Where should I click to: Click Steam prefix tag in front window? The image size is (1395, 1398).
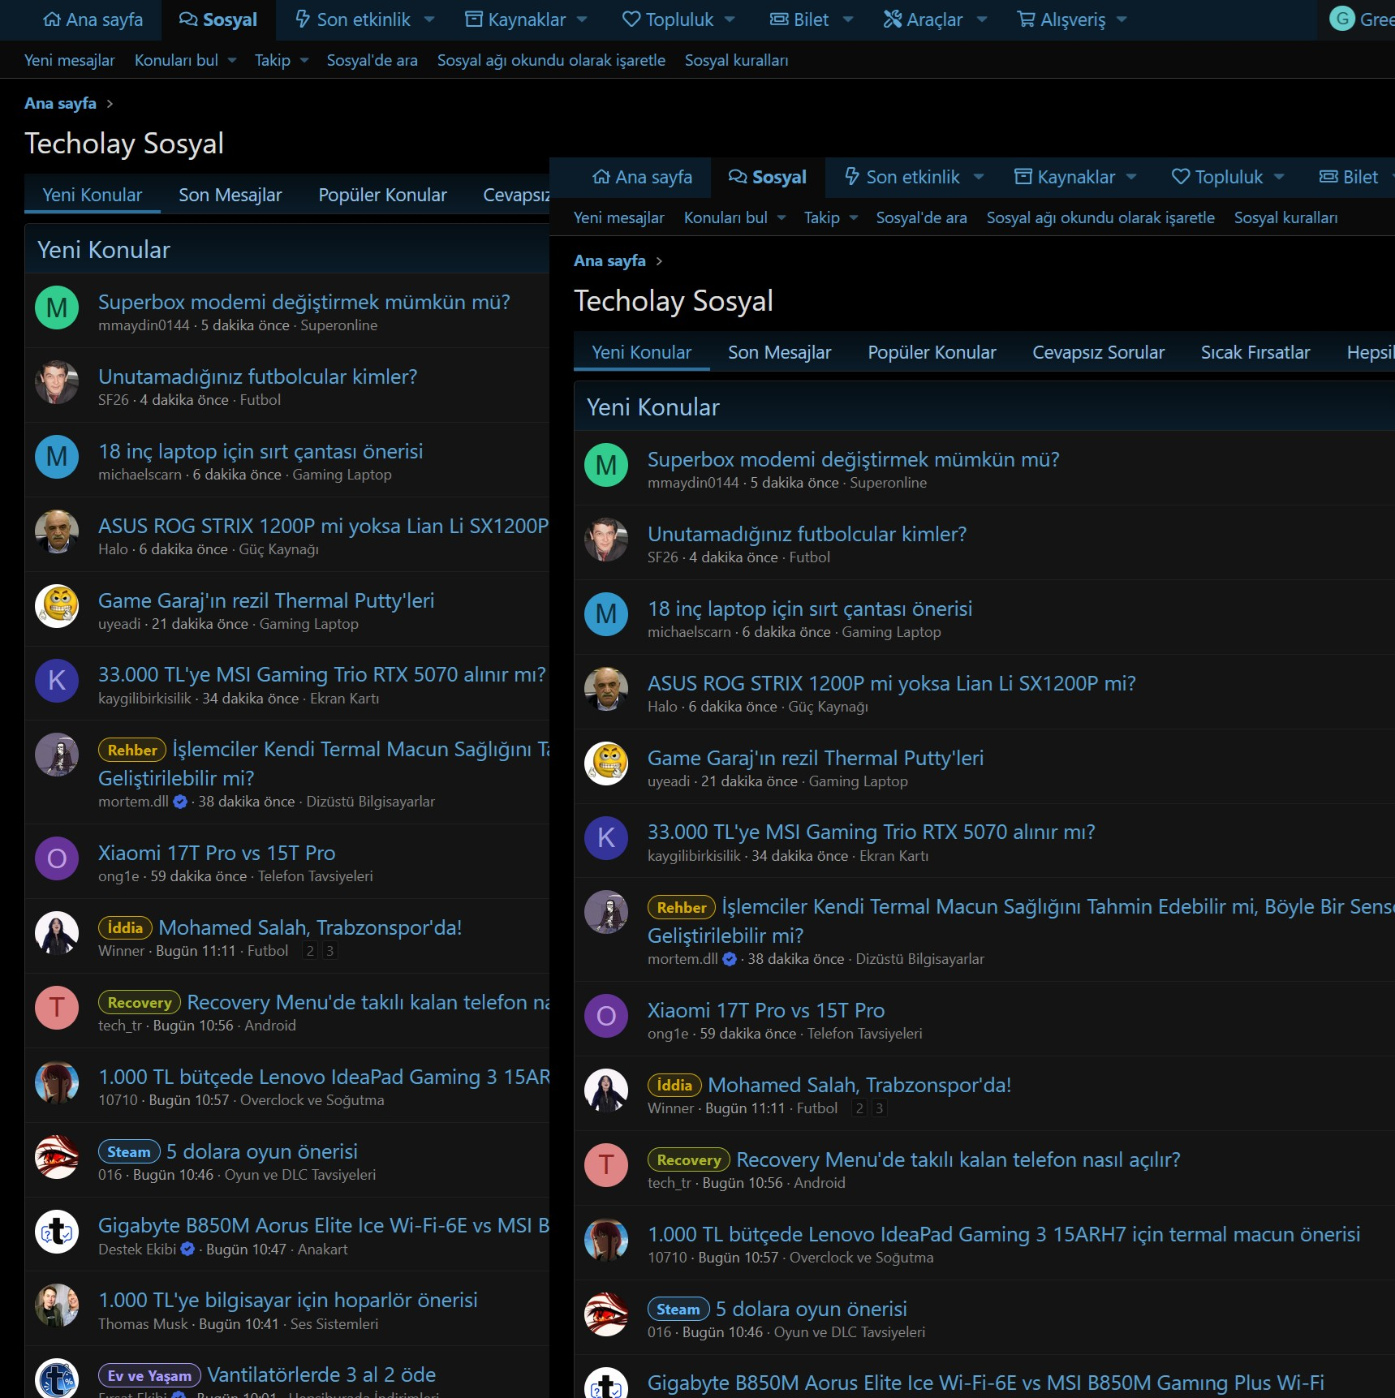click(x=678, y=1309)
